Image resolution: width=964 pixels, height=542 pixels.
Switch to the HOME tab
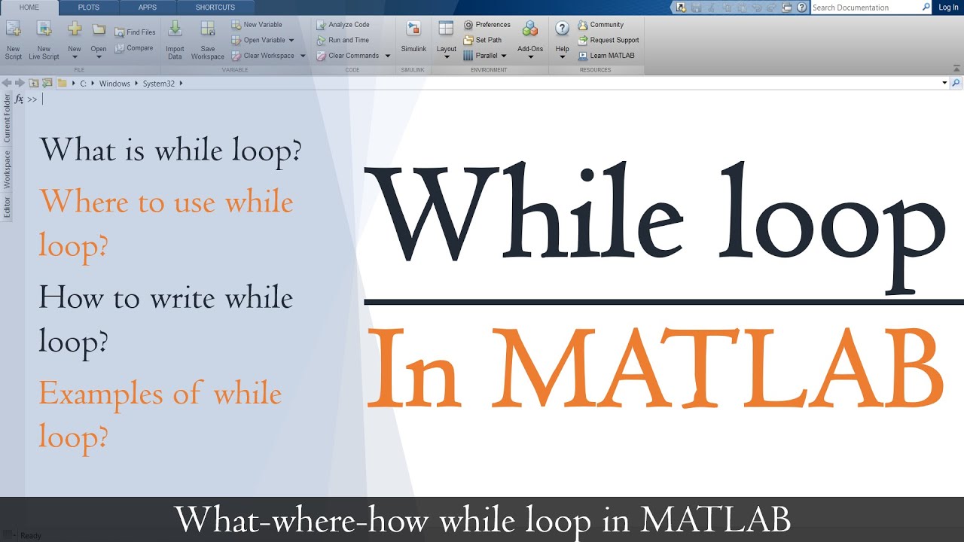[x=29, y=8]
